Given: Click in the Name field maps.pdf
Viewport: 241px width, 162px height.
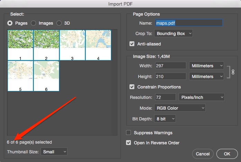Looking at the screenshot, I should pyautogui.click(x=188, y=23).
